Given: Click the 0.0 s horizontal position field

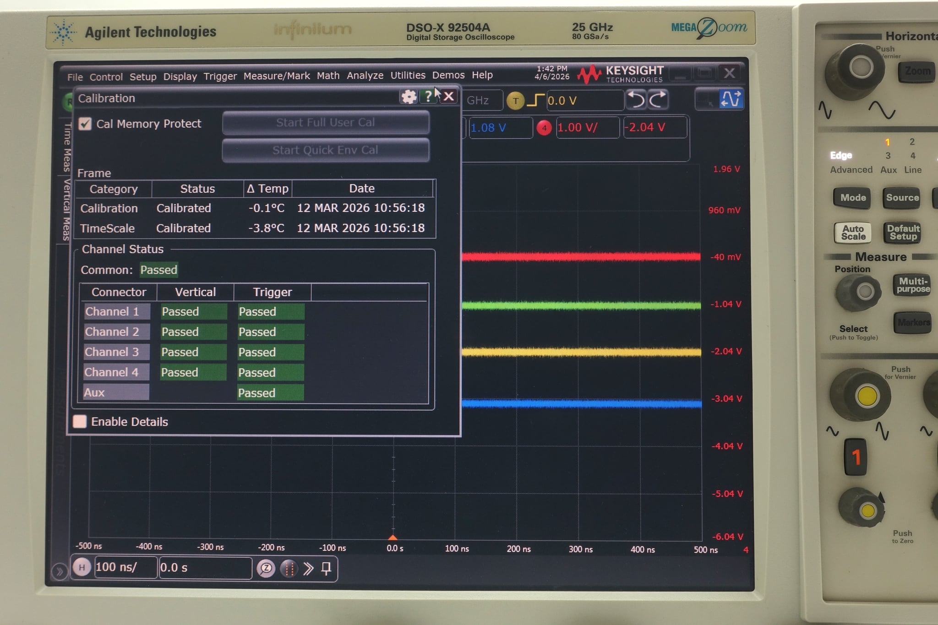Looking at the screenshot, I should (x=205, y=568).
